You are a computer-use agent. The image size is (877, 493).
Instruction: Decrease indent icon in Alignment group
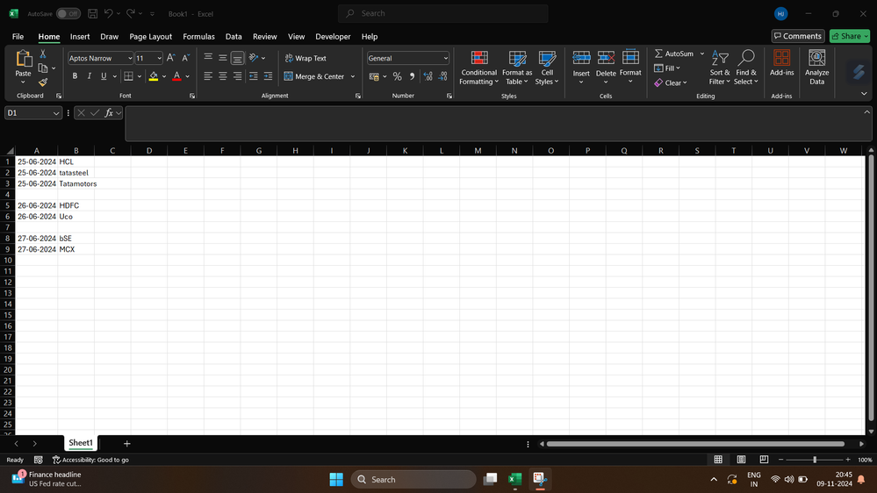coord(254,76)
